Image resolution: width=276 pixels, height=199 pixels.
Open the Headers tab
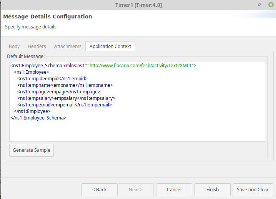pyautogui.click(x=37, y=46)
